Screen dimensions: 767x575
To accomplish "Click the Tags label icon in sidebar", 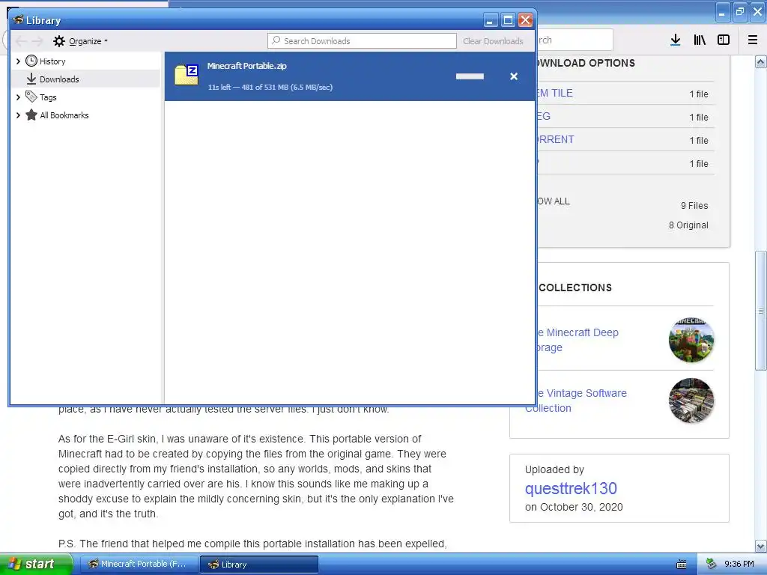I will coord(31,97).
